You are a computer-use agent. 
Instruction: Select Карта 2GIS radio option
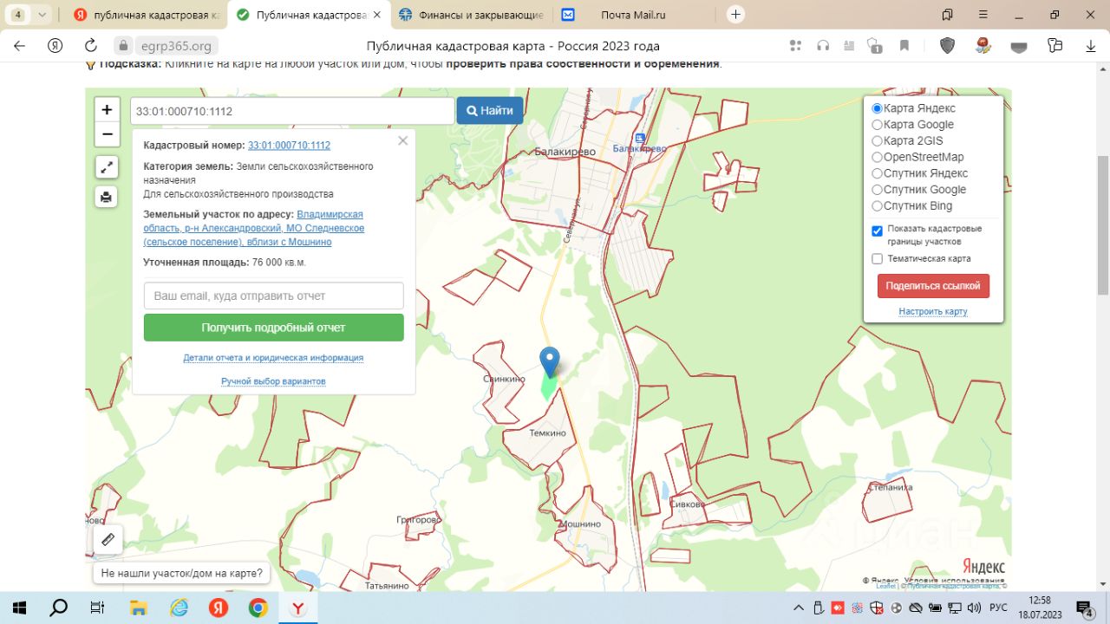click(x=877, y=140)
